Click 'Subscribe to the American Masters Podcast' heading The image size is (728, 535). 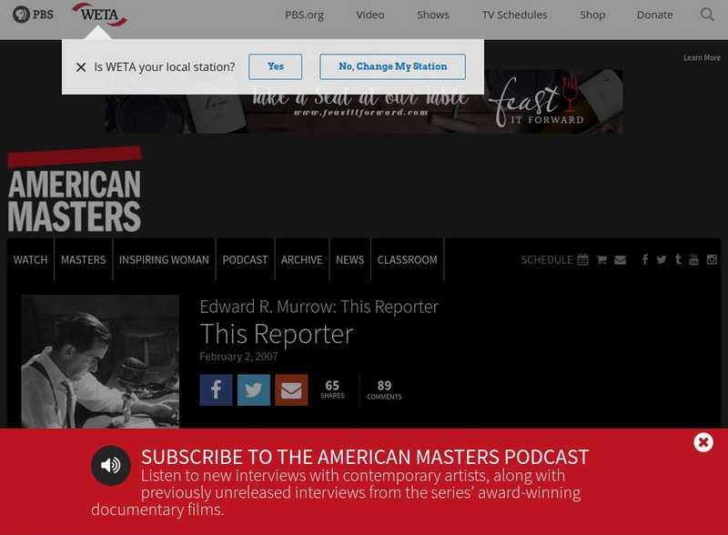(x=365, y=457)
